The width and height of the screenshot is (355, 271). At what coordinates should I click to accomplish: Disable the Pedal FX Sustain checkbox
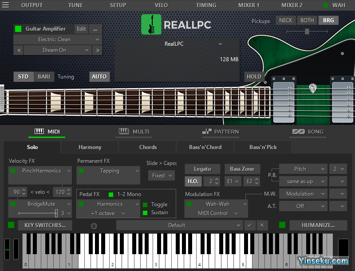(145, 213)
